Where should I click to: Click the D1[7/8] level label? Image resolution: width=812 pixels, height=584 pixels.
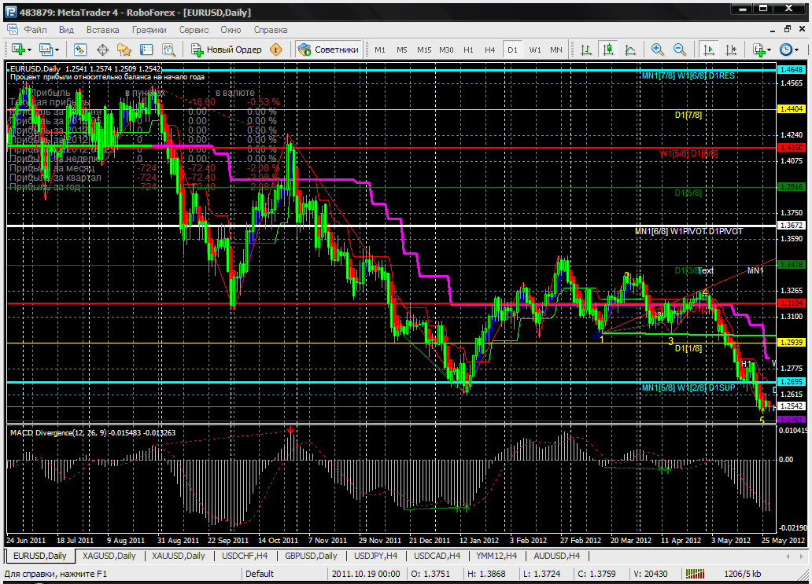[x=688, y=115]
